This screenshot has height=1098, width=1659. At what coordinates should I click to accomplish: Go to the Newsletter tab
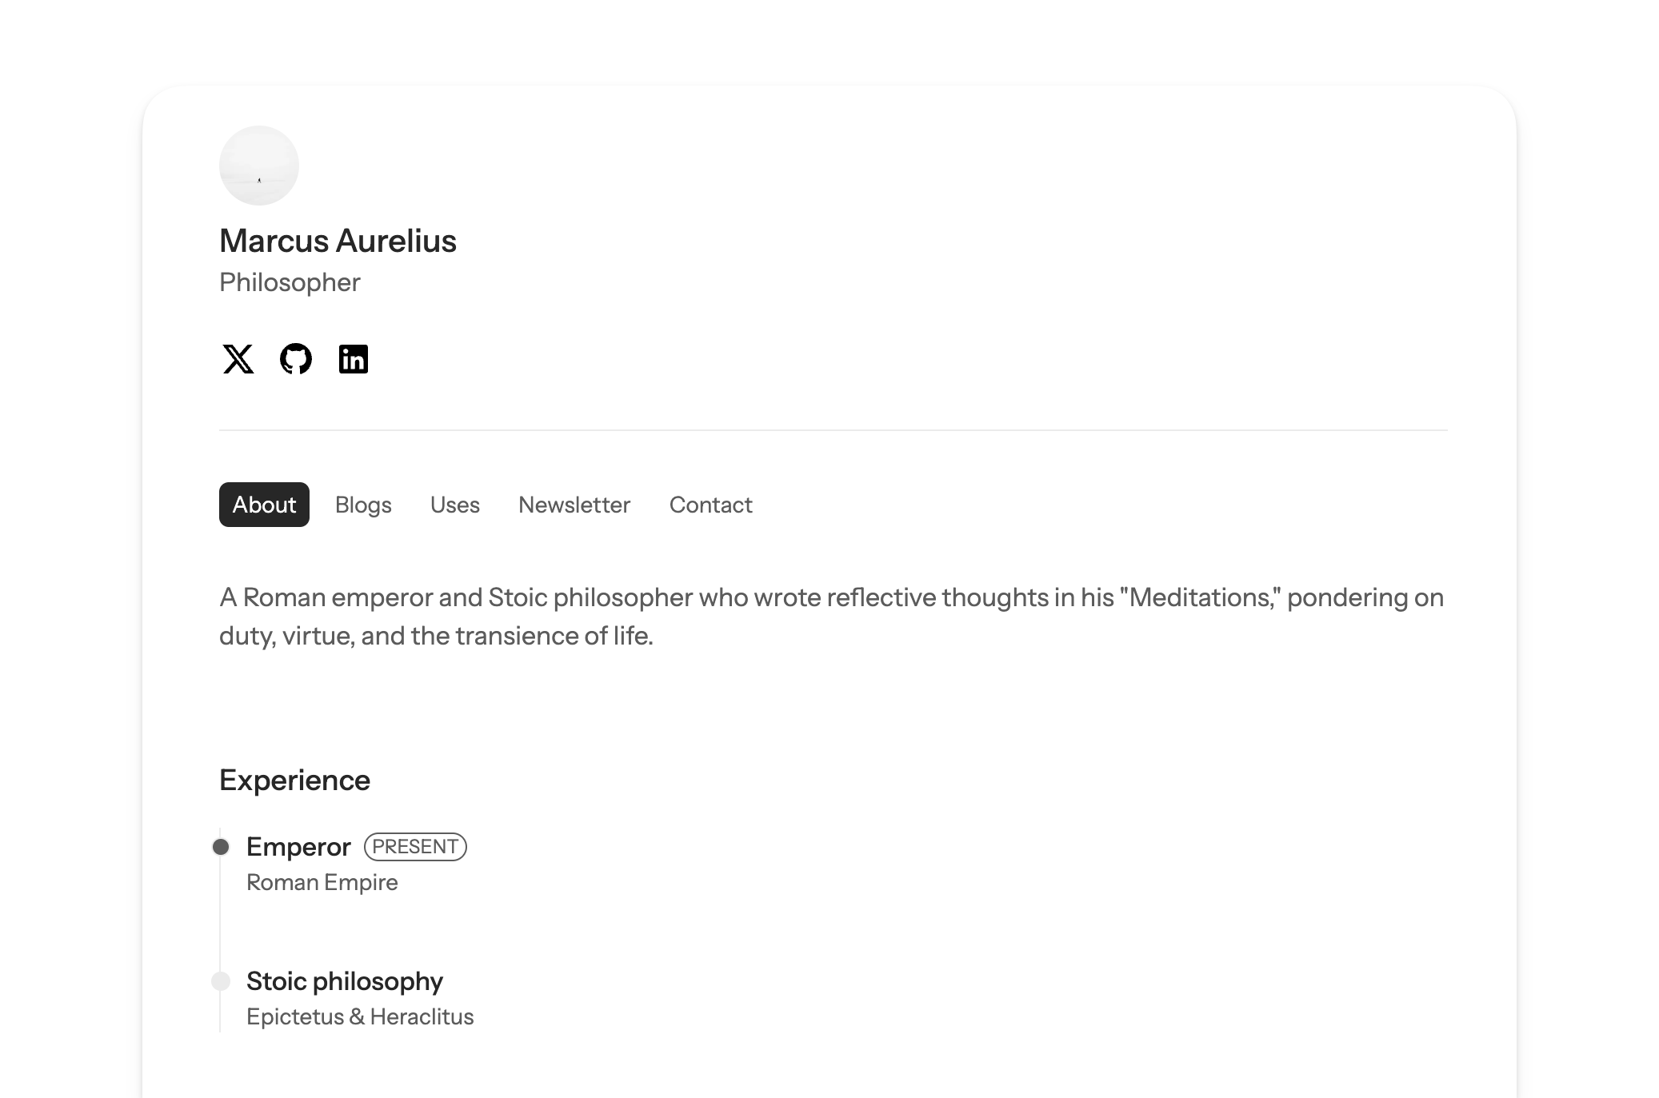[x=574, y=505]
